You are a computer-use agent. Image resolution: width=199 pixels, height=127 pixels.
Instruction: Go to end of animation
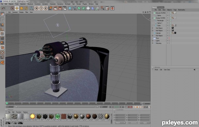[123, 107]
